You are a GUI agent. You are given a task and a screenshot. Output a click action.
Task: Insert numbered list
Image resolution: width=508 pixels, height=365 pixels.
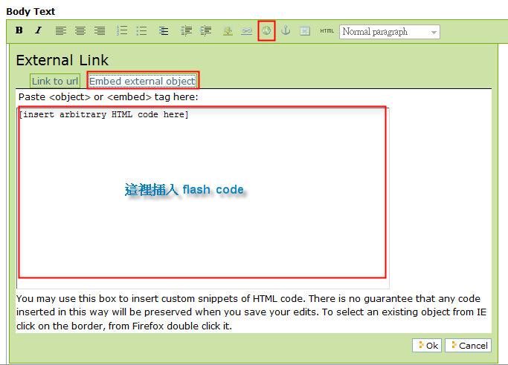(122, 30)
